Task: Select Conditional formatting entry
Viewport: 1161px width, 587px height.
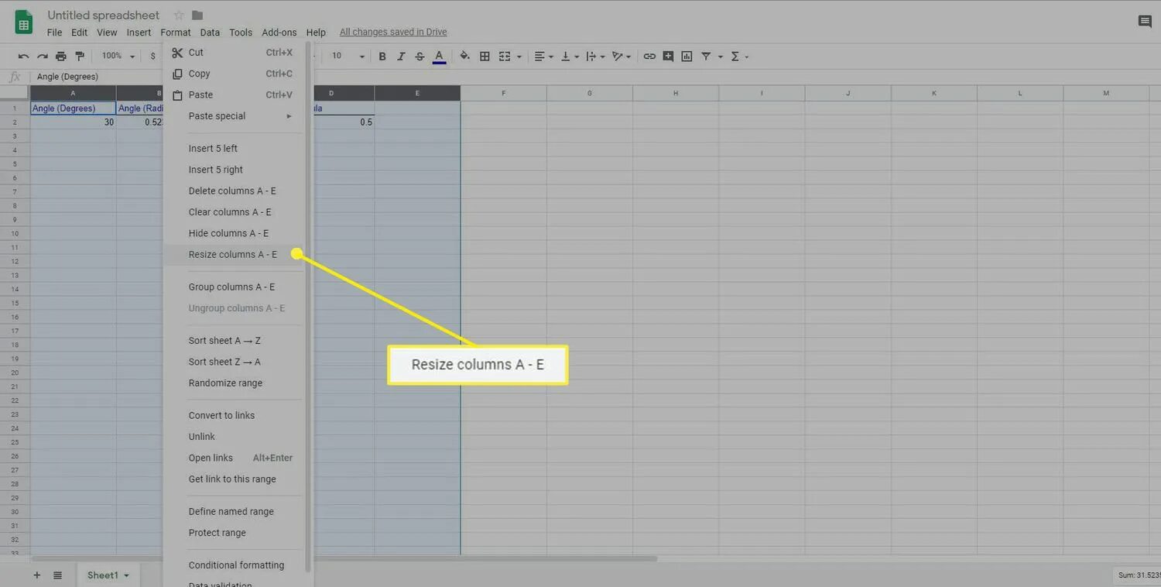Action: click(236, 565)
